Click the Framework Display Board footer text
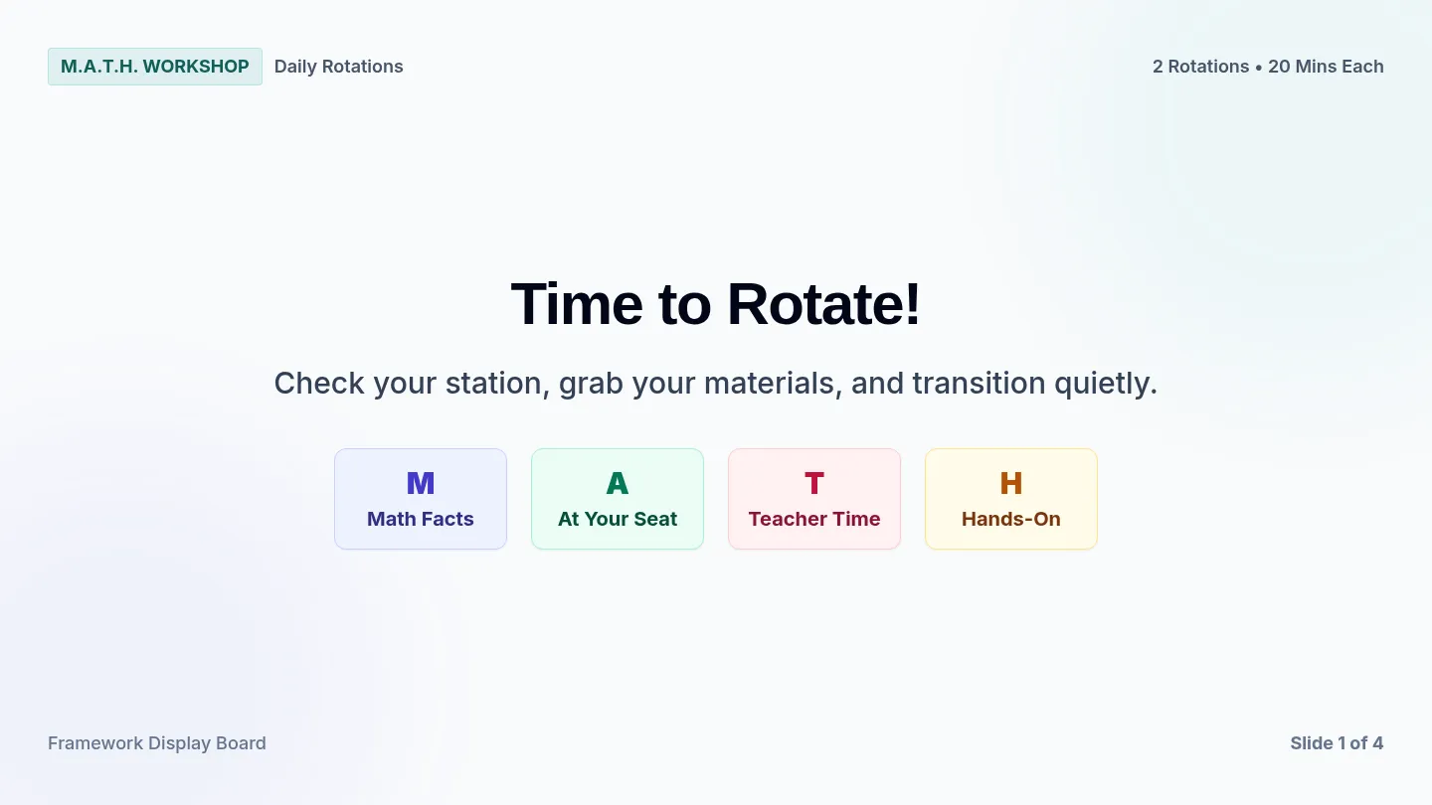The image size is (1432, 805). tap(157, 743)
